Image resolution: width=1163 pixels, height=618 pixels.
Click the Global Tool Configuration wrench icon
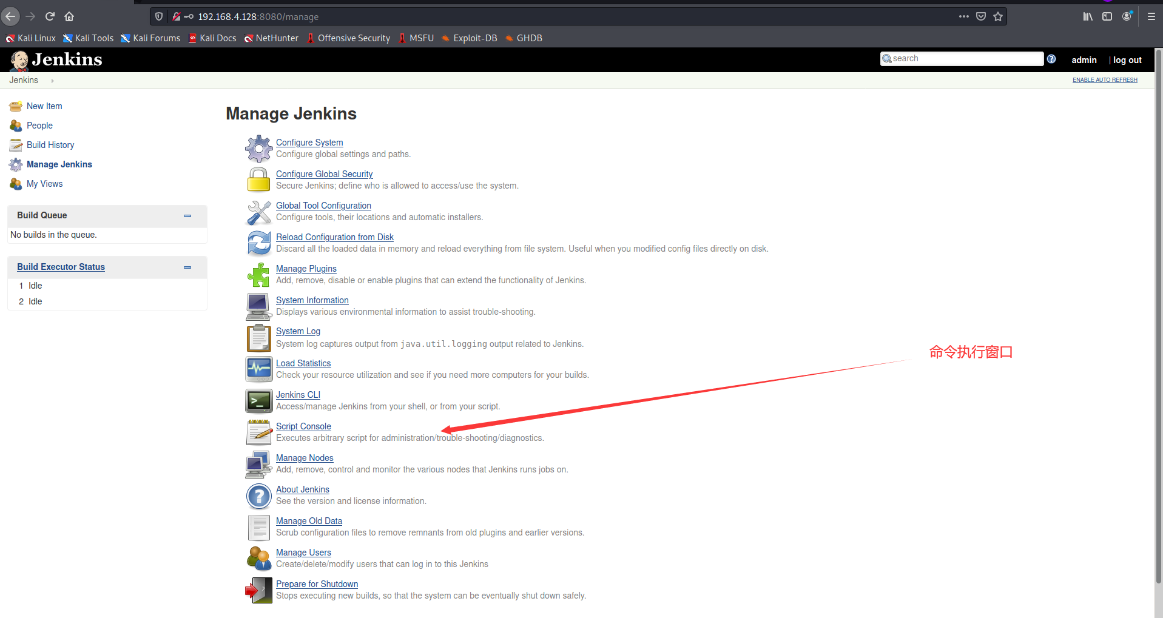point(259,212)
